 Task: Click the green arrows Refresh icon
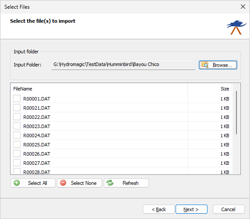tap(110, 183)
